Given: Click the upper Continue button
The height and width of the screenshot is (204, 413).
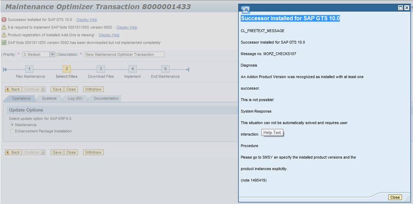Looking at the screenshot, I should 34,89.
